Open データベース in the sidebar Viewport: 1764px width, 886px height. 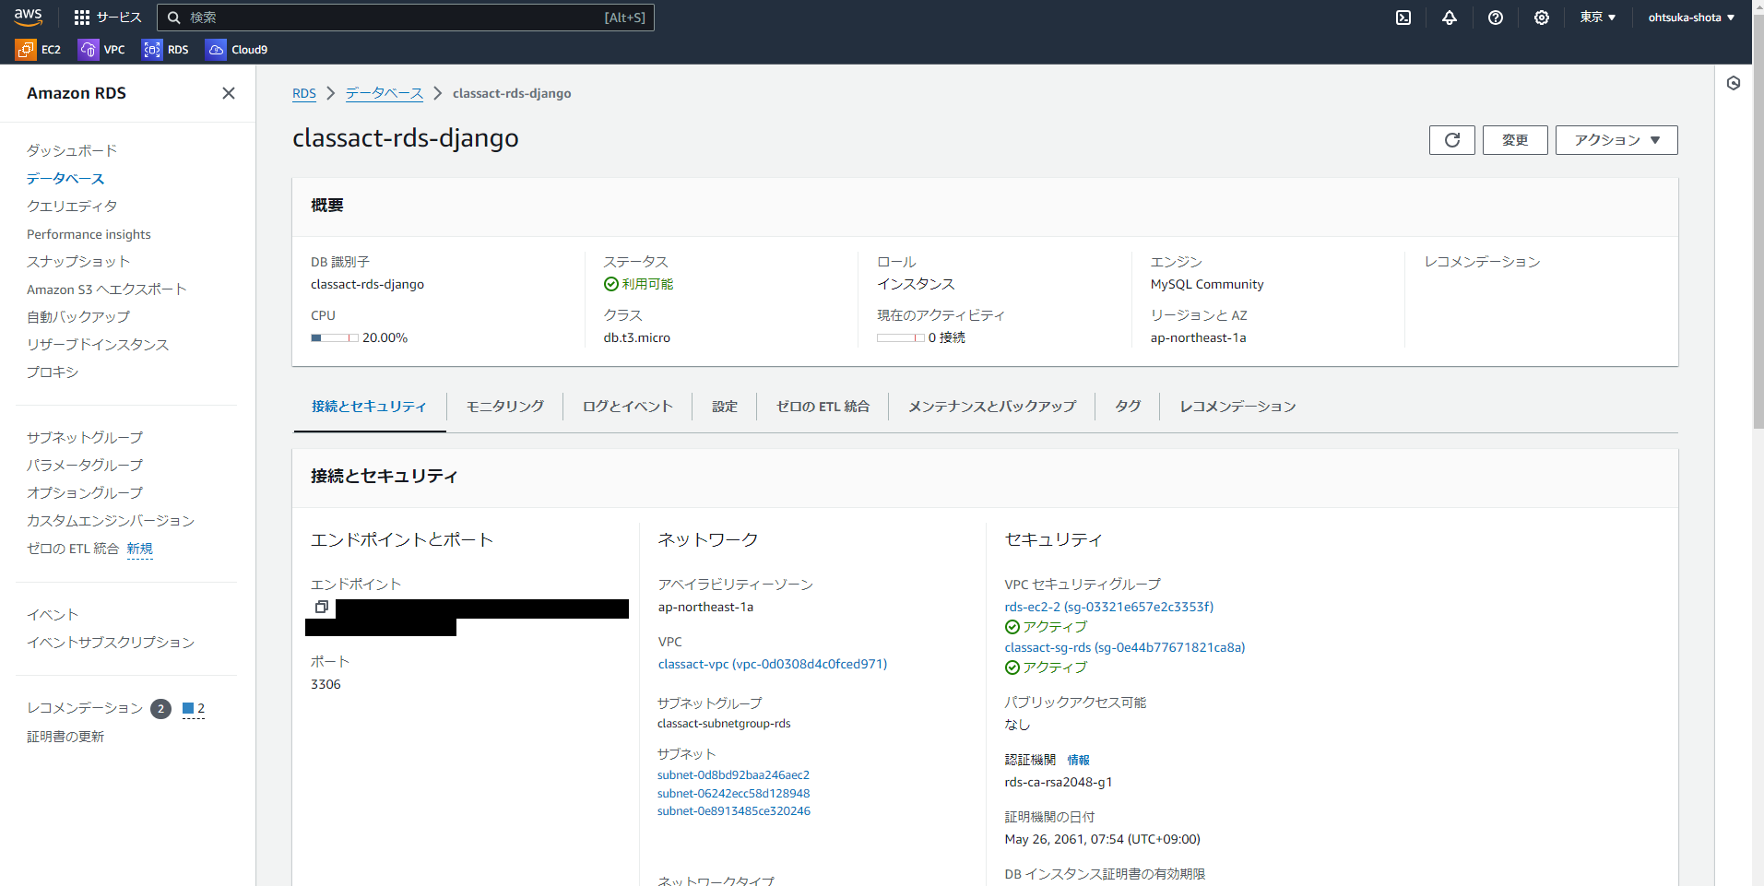click(x=65, y=178)
